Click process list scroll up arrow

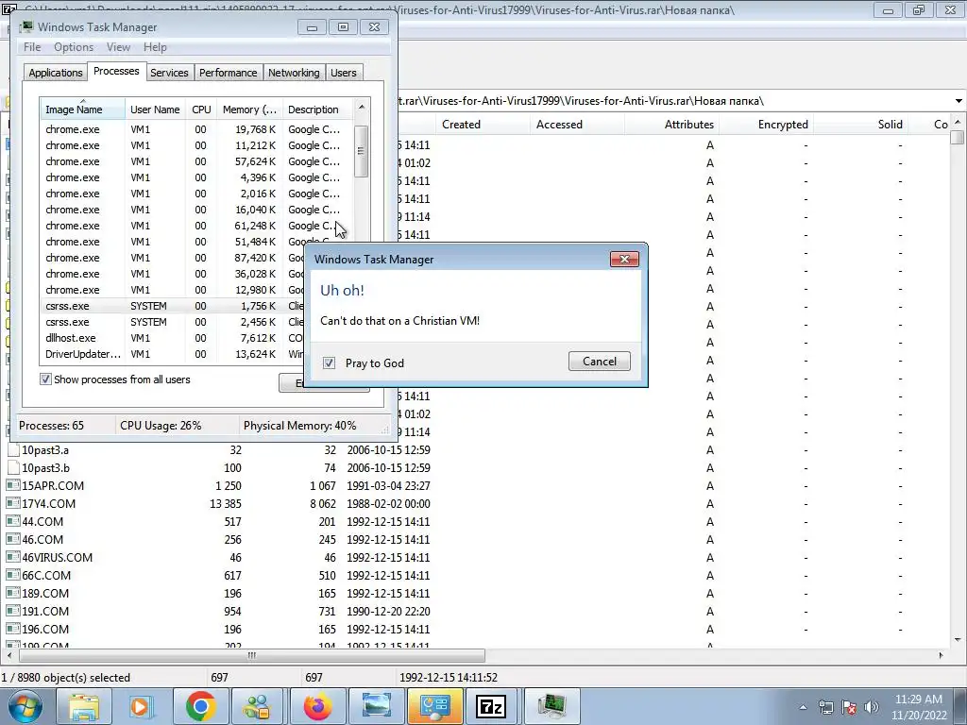pyautogui.click(x=362, y=108)
